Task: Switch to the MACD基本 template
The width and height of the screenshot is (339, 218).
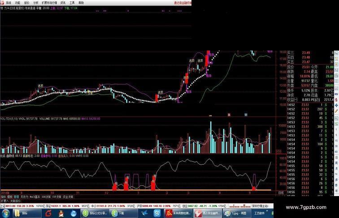Action: [x=35, y=197]
